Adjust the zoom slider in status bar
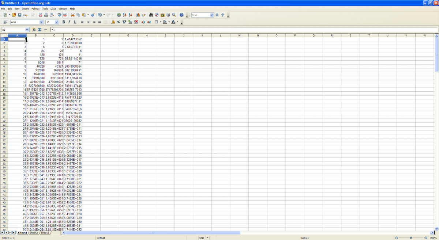Screen dimensions: 439x240 411,238
